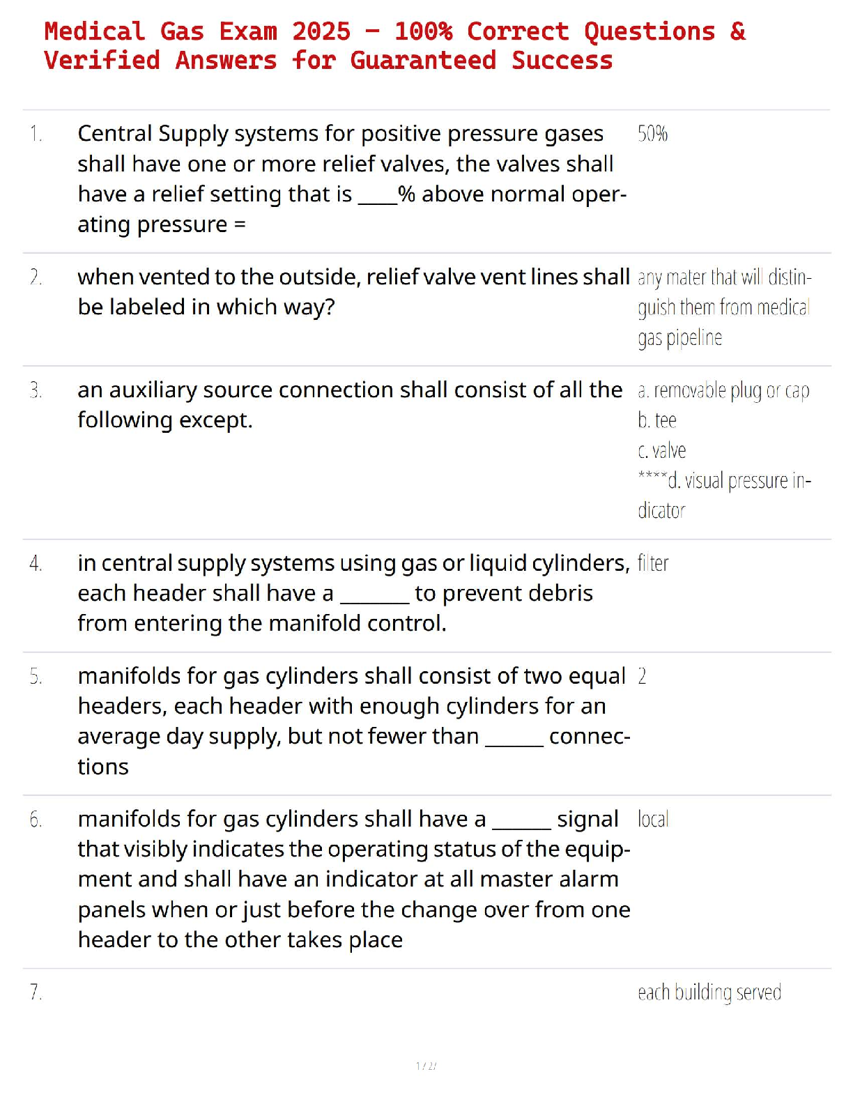Select question 3 about auxiliary source connection
This screenshot has width=853, height=1104.
coord(350,405)
